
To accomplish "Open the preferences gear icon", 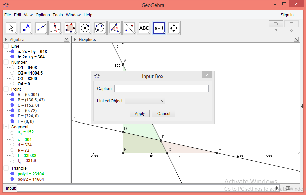I will click(x=291, y=30).
